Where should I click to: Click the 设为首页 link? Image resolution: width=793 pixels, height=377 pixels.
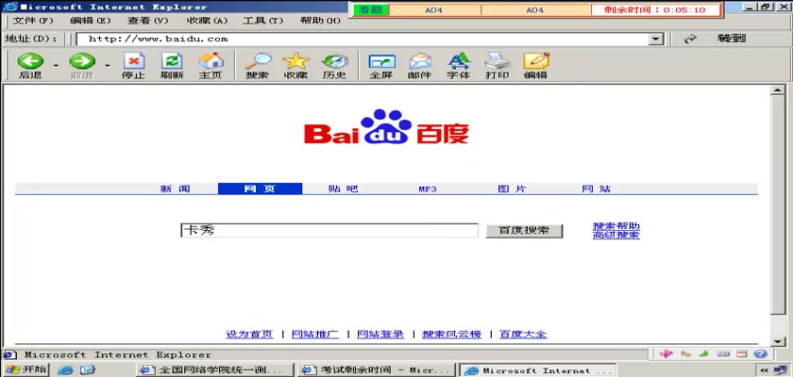[x=249, y=334]
